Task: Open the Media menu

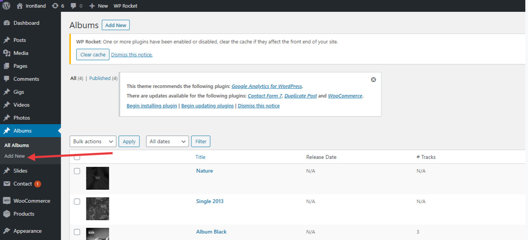Action: point(21,53)
